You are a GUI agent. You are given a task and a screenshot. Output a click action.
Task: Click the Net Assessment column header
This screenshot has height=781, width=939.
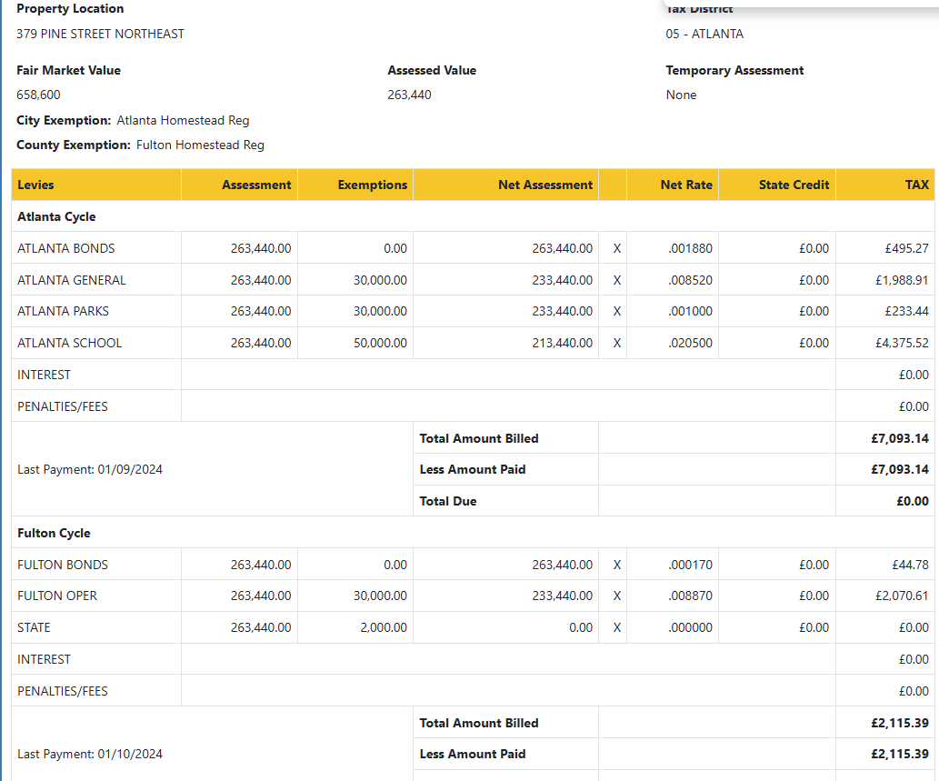tap(544, 185)
